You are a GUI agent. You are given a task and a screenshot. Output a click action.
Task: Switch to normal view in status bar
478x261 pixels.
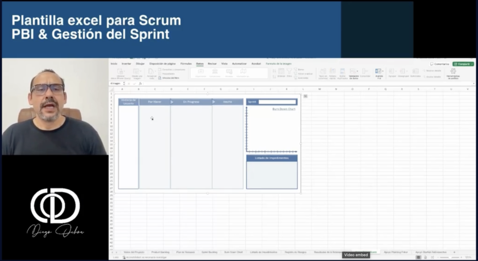(x=418, y=257)
